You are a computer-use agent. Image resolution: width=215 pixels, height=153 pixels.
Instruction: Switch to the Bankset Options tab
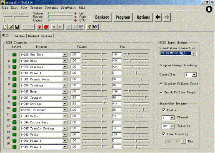pyautogui.click(x=40, y=36)
